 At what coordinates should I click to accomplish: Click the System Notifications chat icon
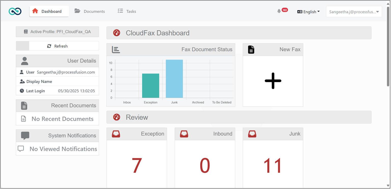pos(25,136)
